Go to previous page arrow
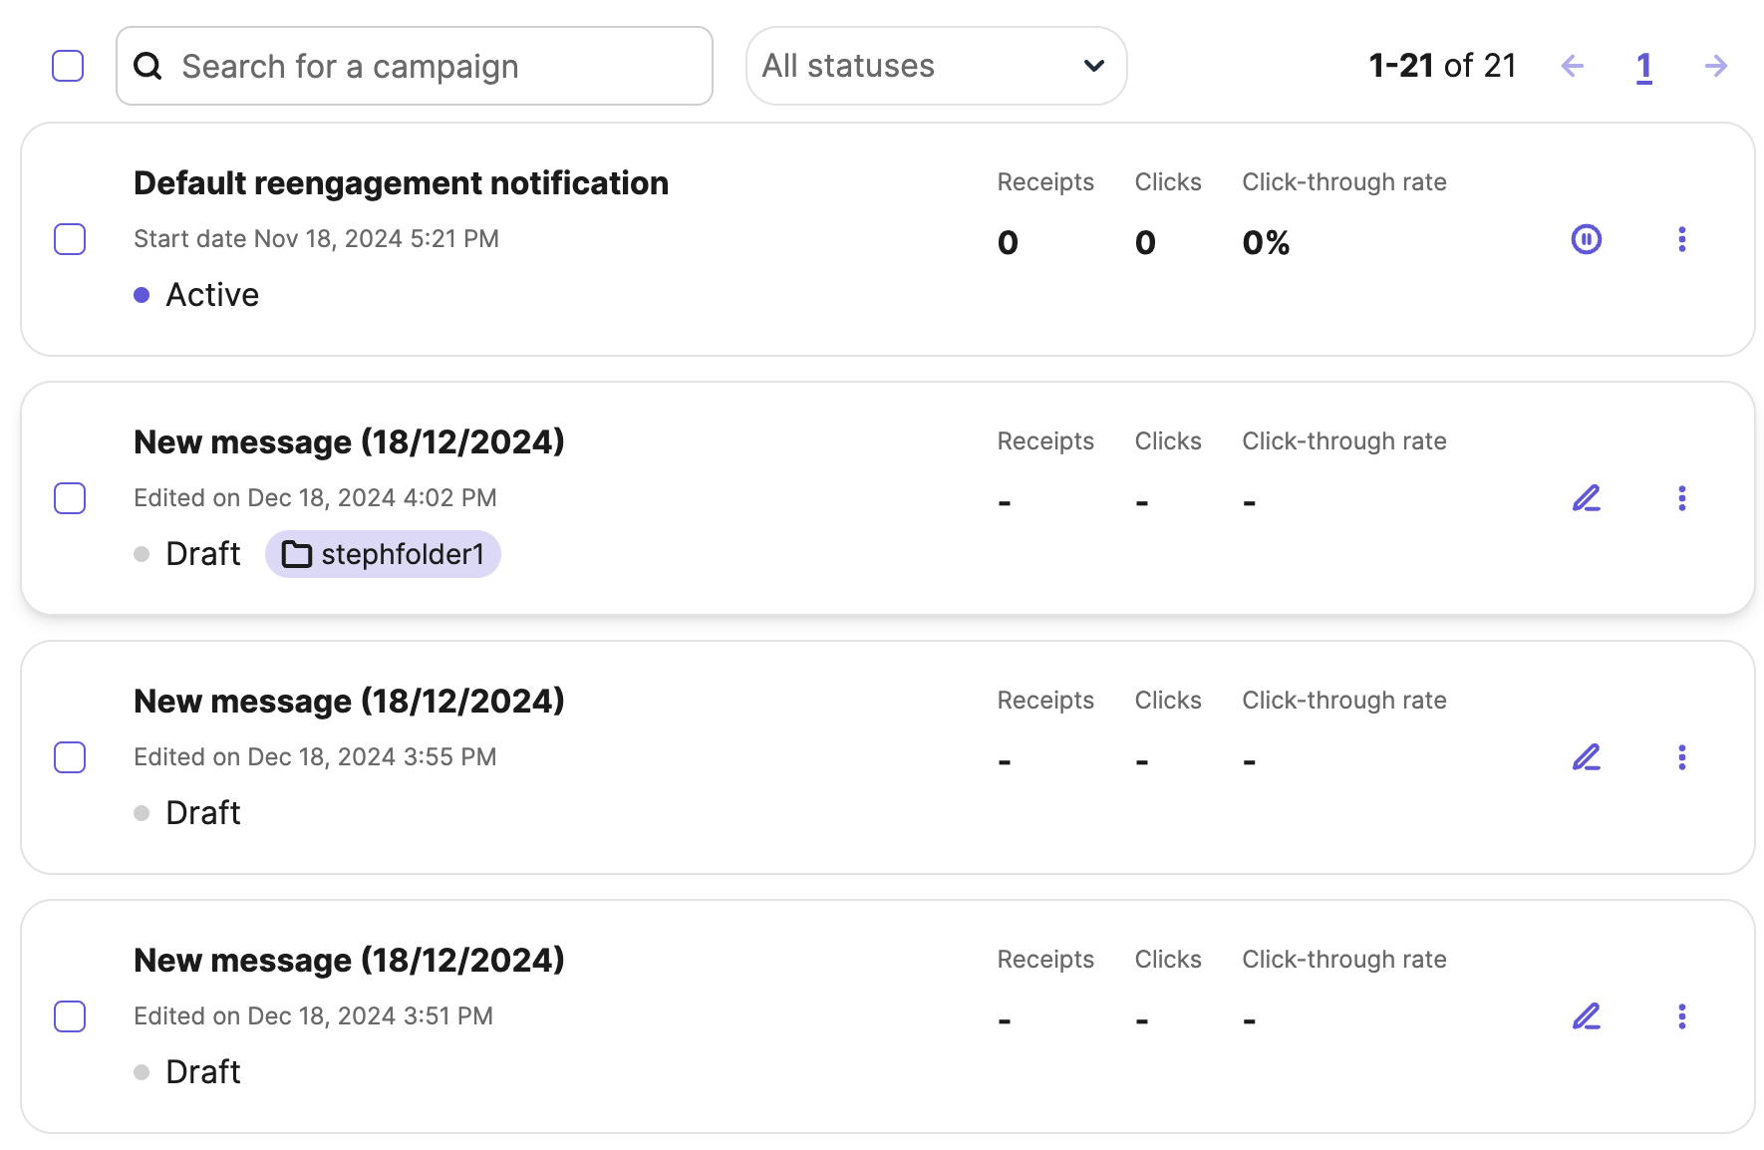 point(1573,66)
